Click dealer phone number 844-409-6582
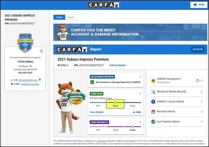Viewport: 209px width, 147px height. (x=25, y=73)
